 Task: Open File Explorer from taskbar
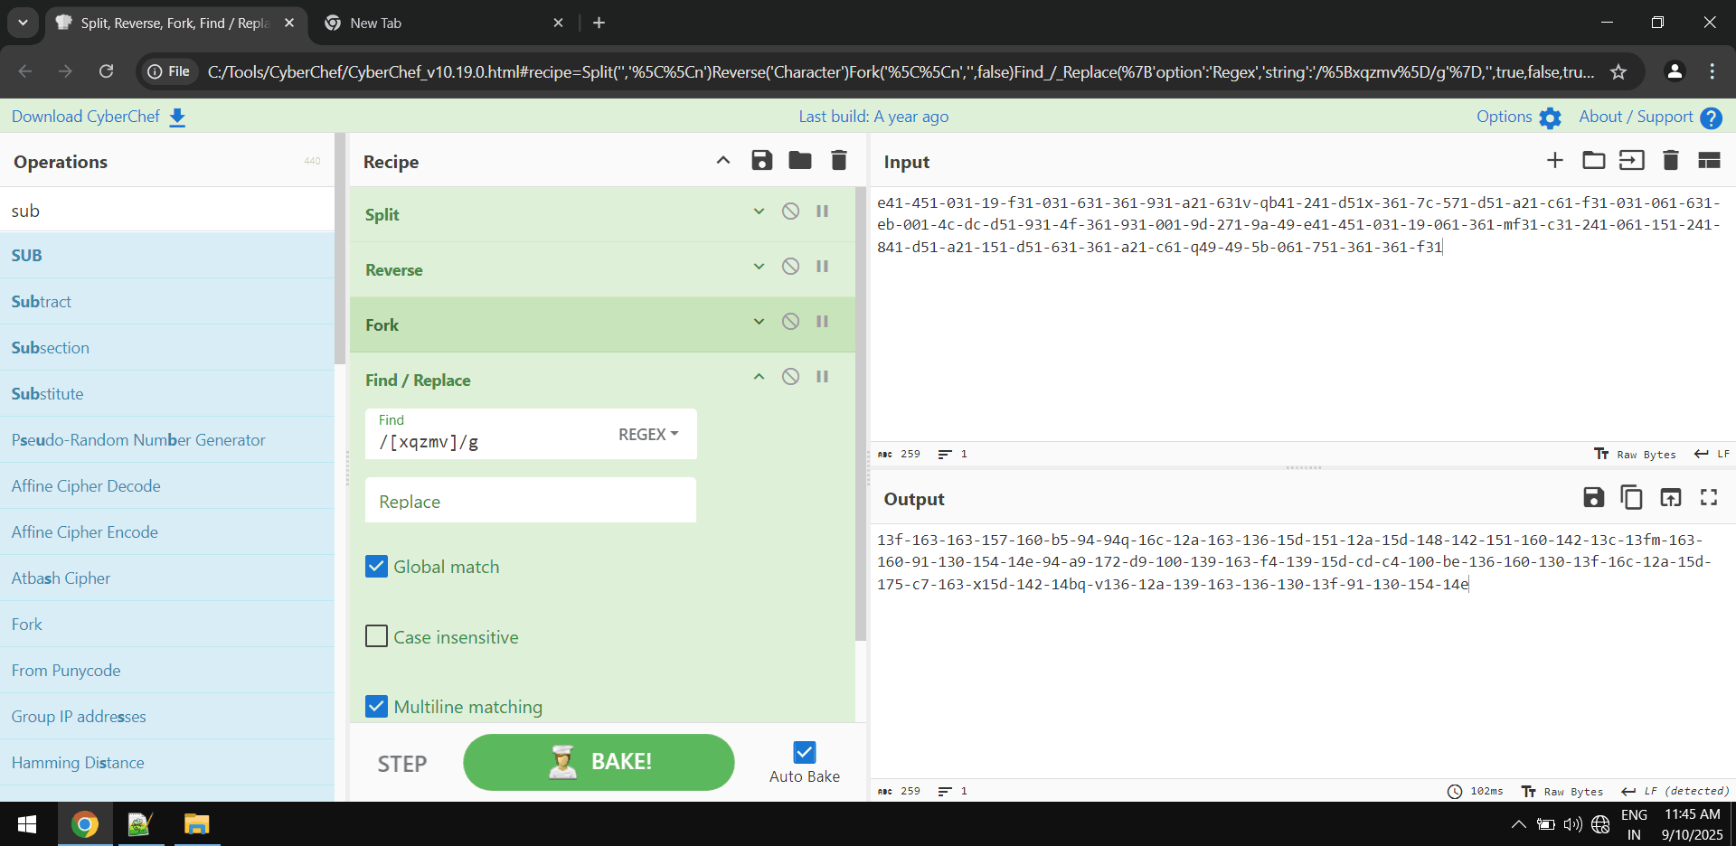[x=196, y=824]
